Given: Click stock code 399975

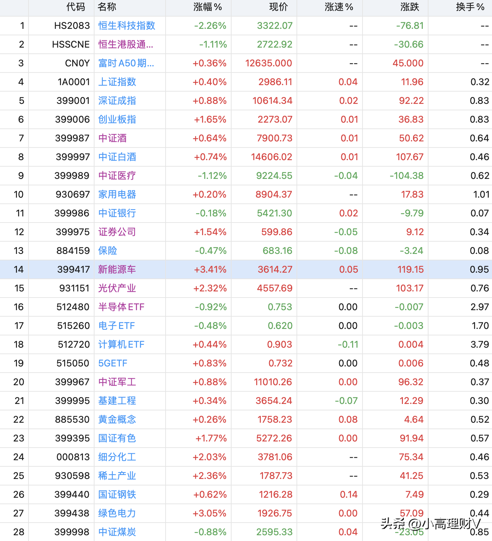Looking at the screenshot, I should point(73,232).
